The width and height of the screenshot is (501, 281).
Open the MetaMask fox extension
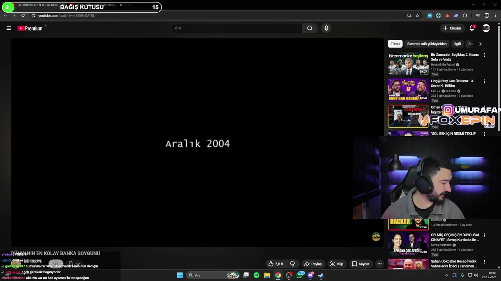(x=447, y=16)
